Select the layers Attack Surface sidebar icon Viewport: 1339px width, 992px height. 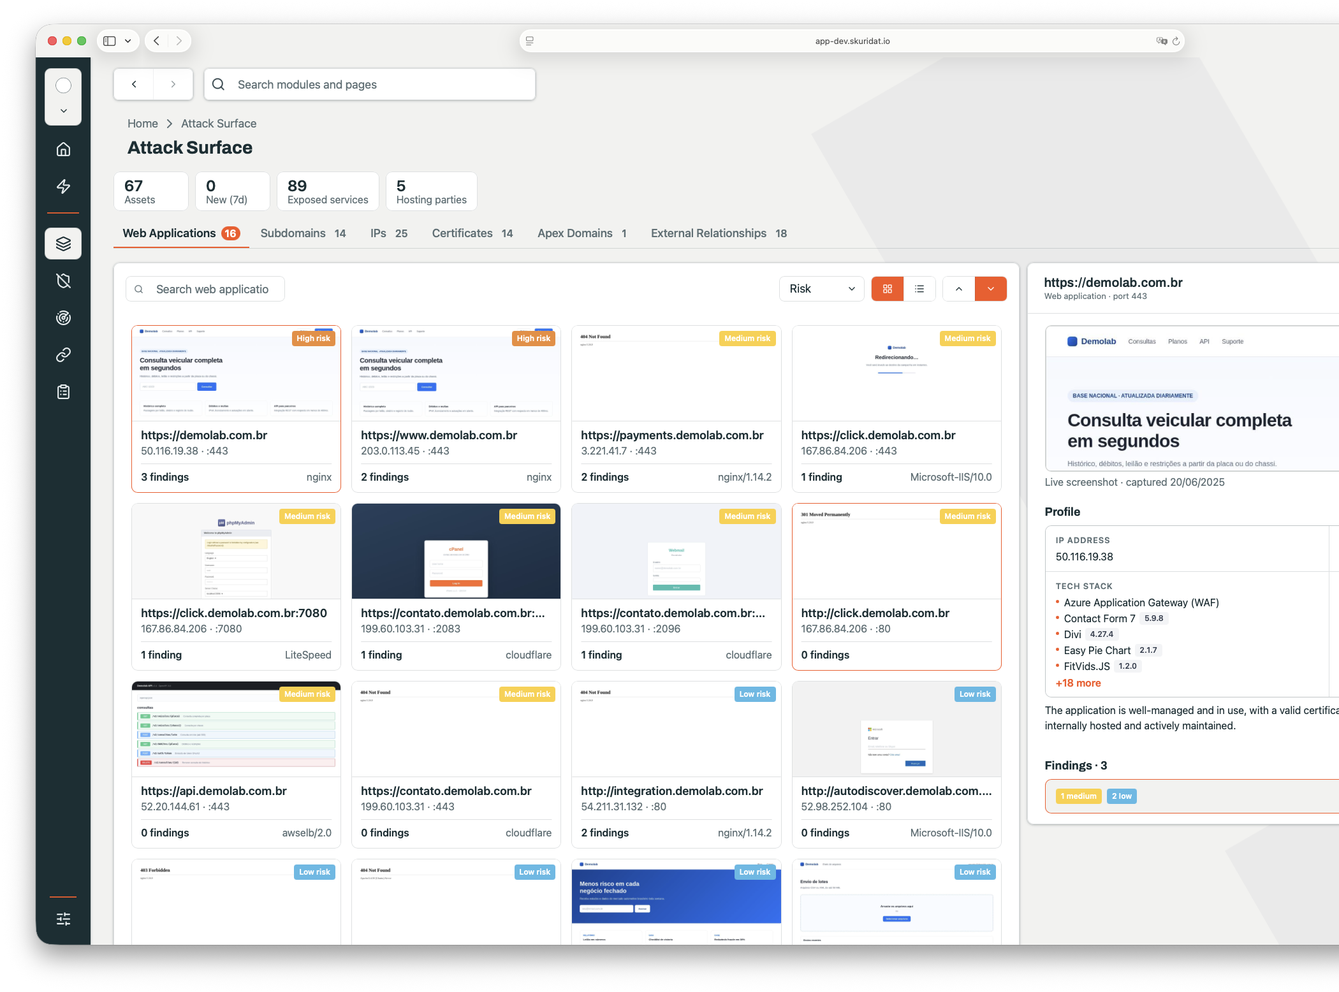[x=63, y=244]
